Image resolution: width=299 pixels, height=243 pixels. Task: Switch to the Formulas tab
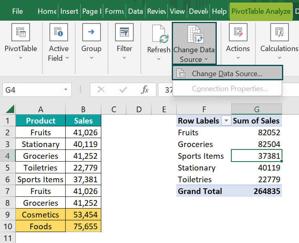(x=114, y=11)
